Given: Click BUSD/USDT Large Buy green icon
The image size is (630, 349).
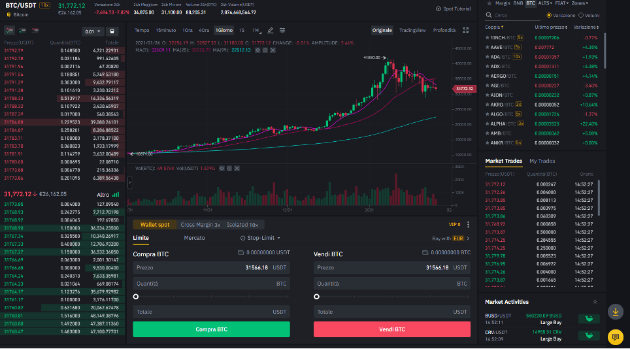Looking at the screenshot, I should pos(589,319).
